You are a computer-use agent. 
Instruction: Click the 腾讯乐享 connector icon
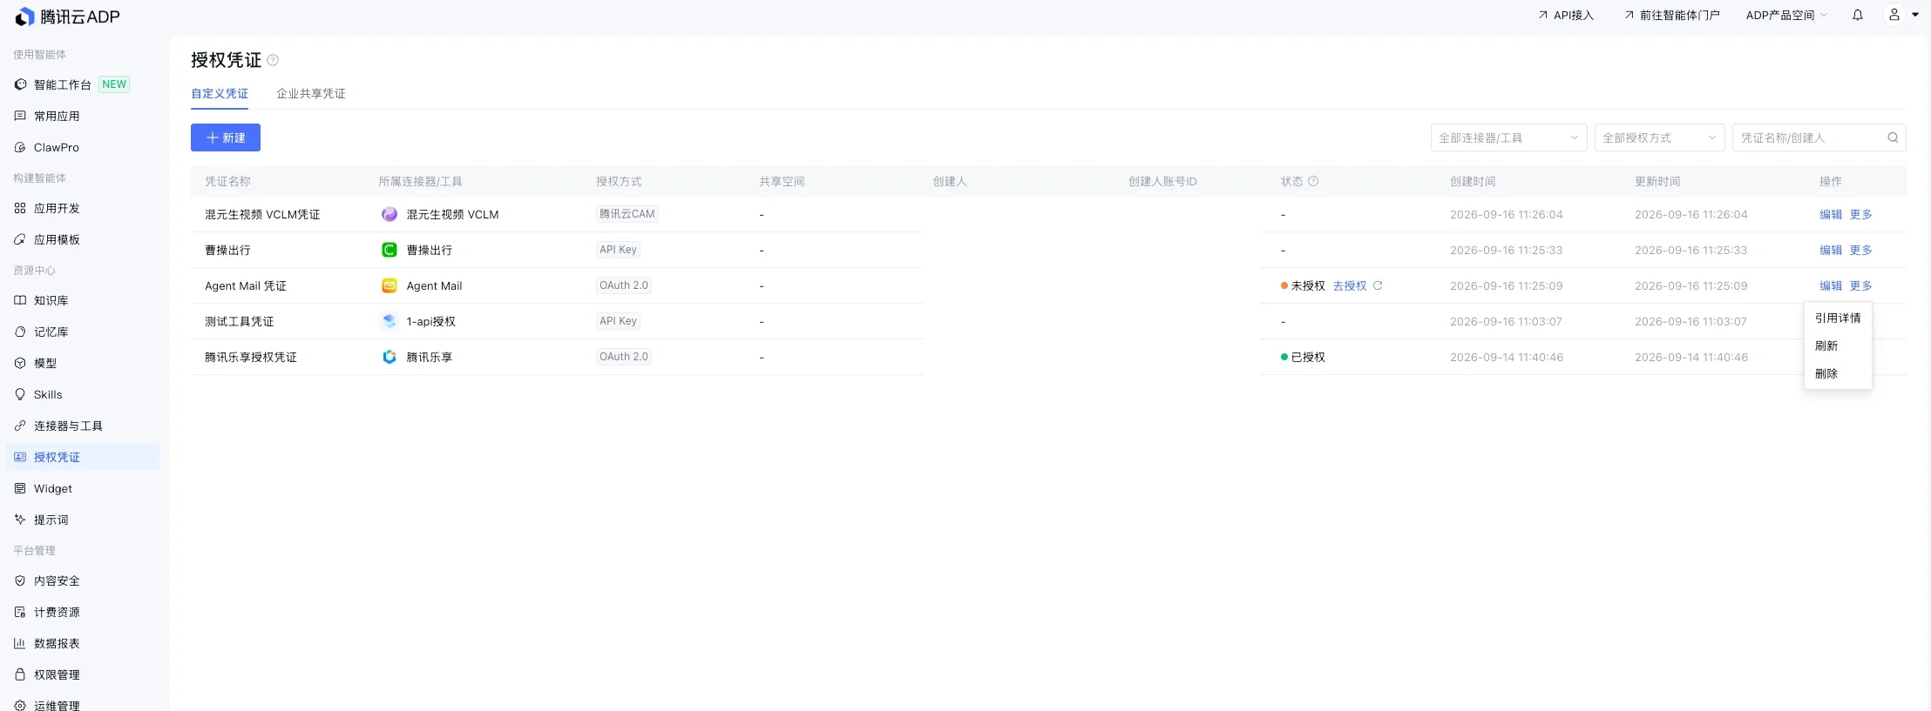390,357
